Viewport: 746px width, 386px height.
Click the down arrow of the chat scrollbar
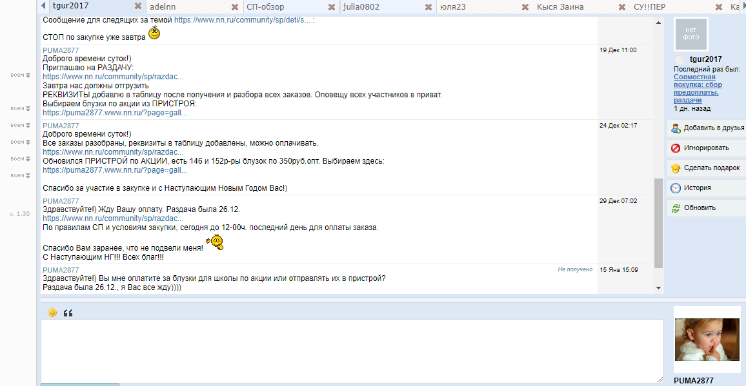tap(658, 287)
